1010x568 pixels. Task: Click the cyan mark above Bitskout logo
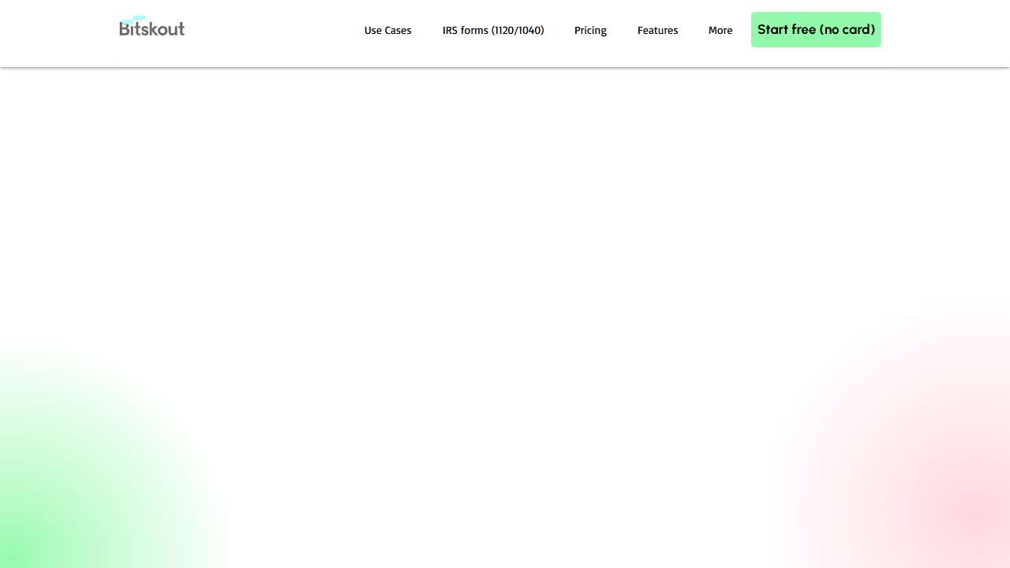click(135, 19)
